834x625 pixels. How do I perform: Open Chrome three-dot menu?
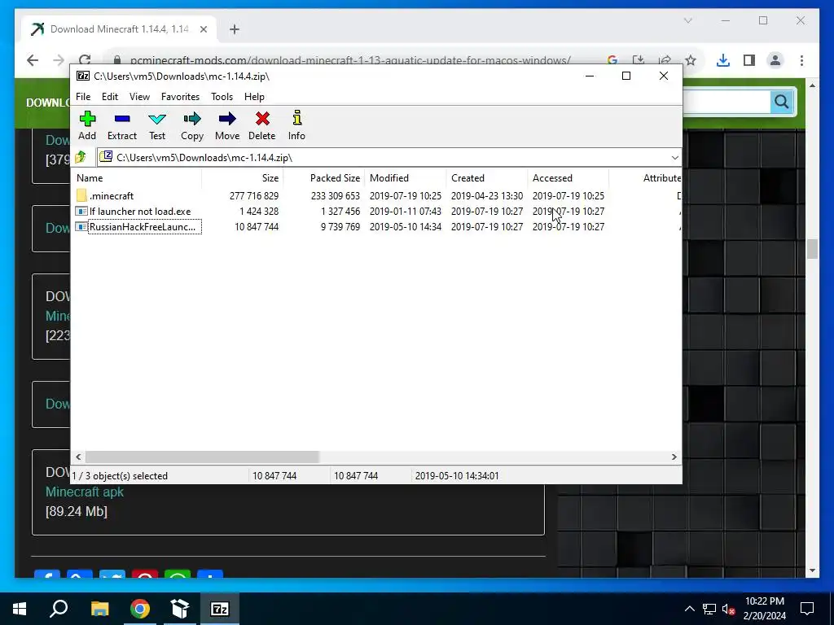coord(801,60)
